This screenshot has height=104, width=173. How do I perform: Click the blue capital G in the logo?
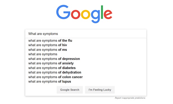[63, 12]
